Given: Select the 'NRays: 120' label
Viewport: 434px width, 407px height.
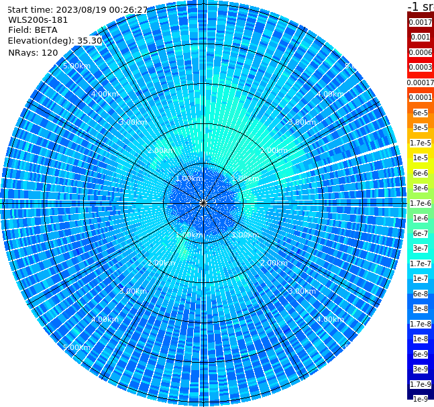Looking at the screenshot, I should [33, 52].
